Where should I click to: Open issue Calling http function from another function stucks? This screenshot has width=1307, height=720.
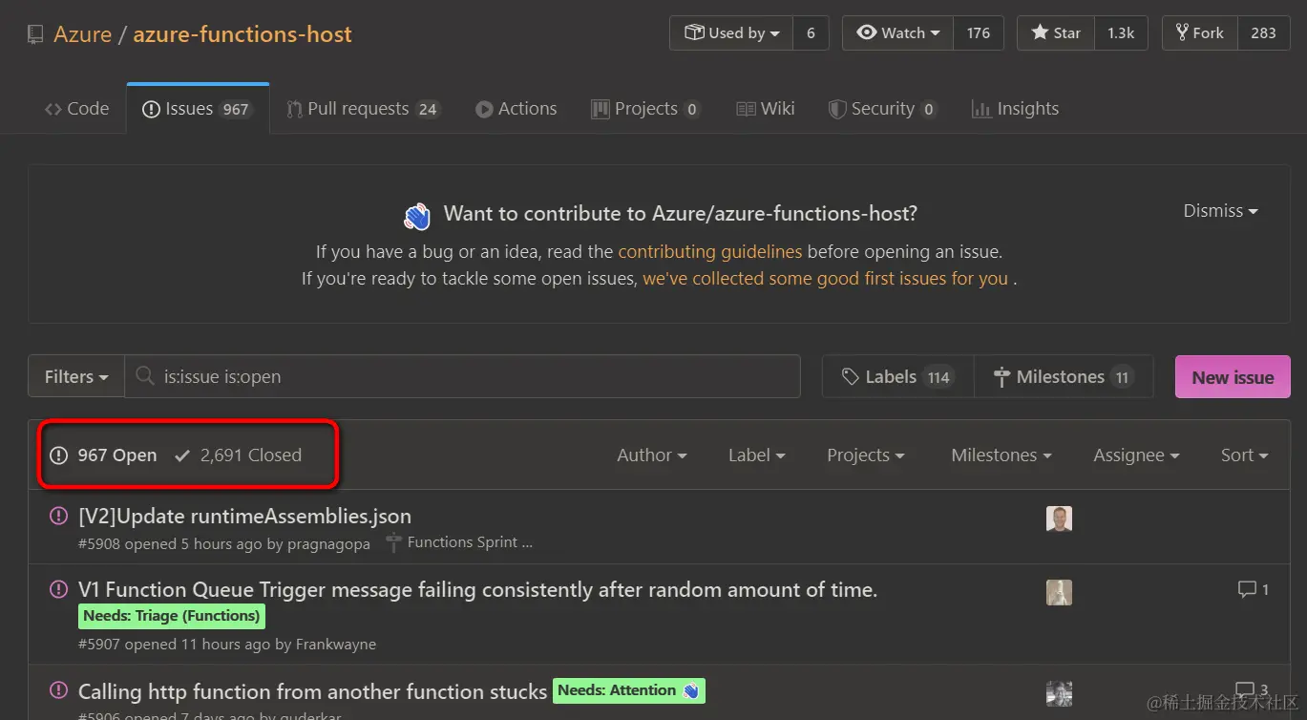coord(312,690)
